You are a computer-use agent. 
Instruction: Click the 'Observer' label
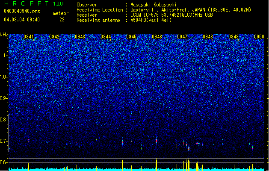[87, 5]
